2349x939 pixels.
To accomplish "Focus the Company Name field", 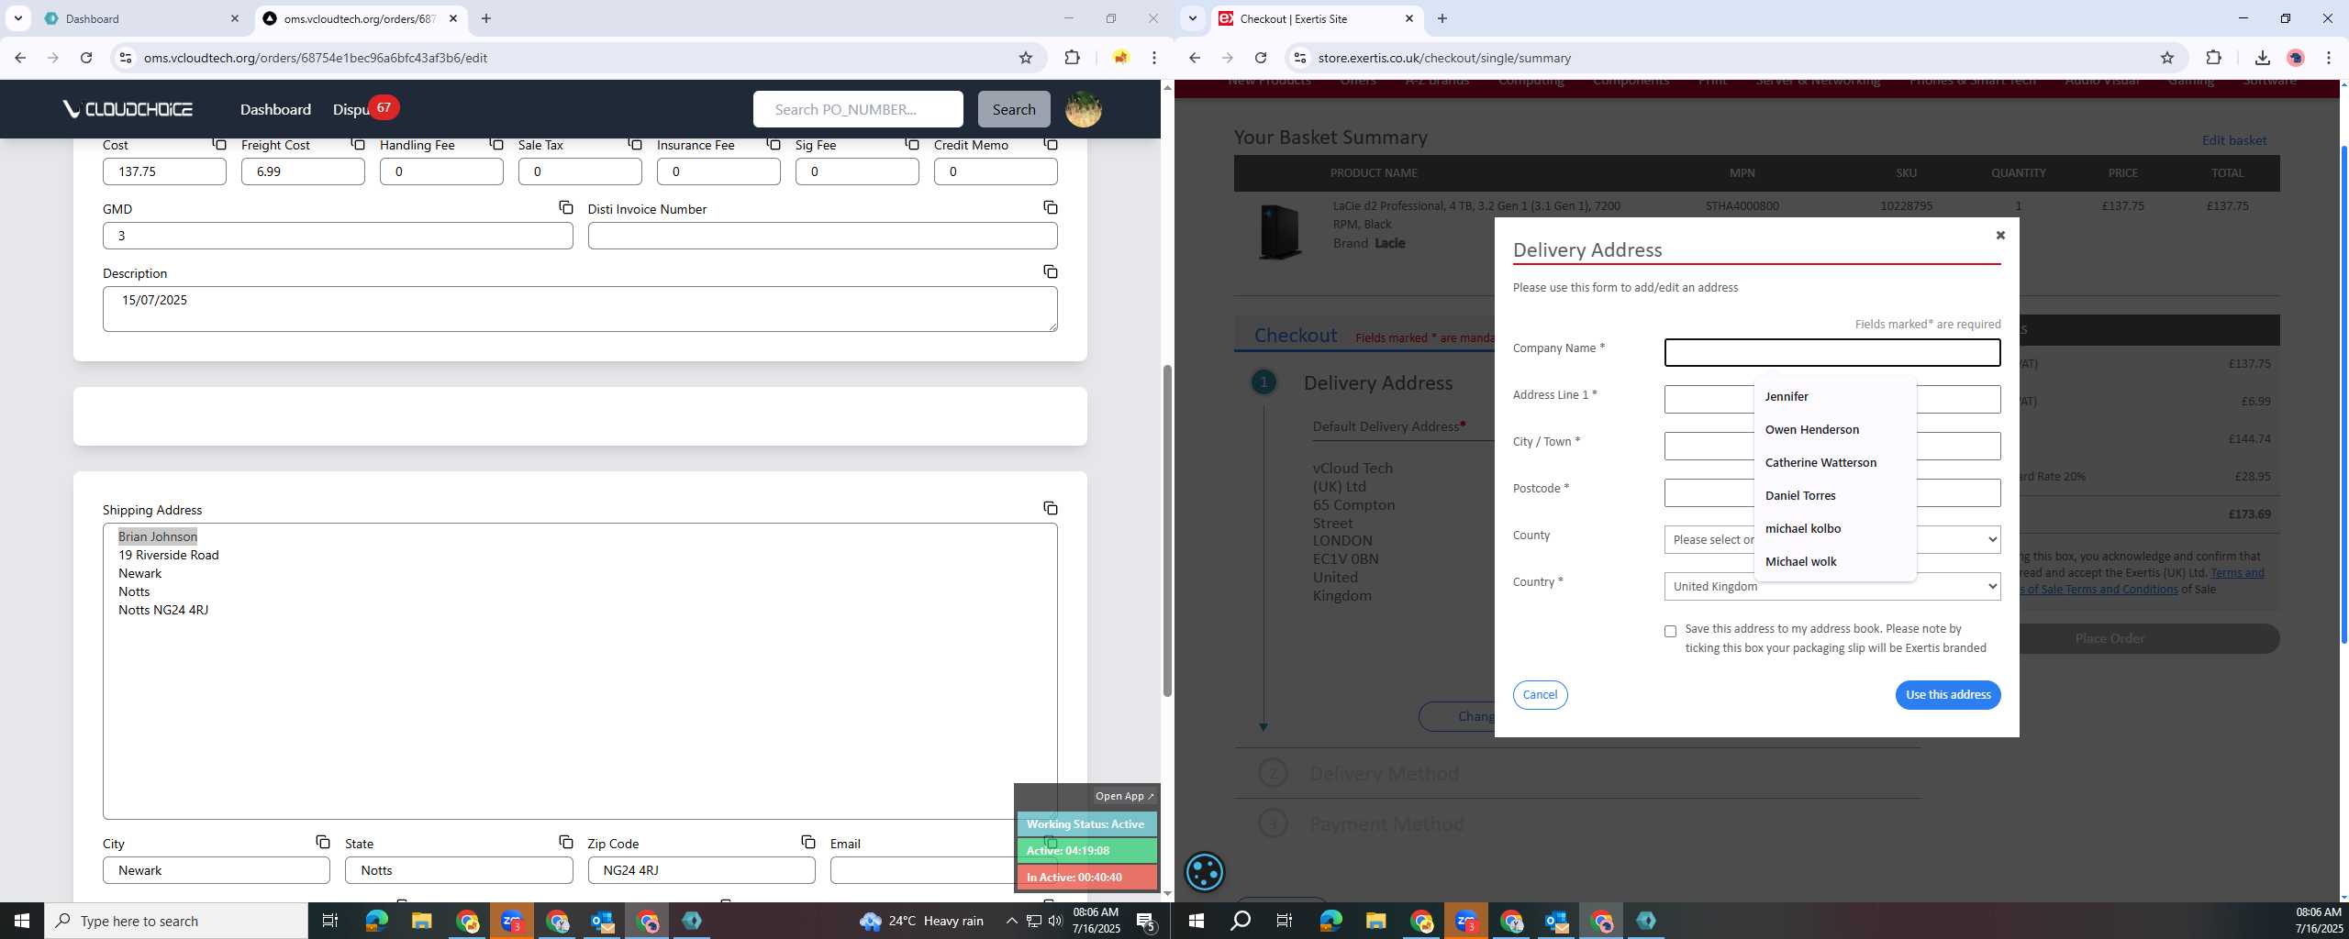I will click(x=1832, y=352).
